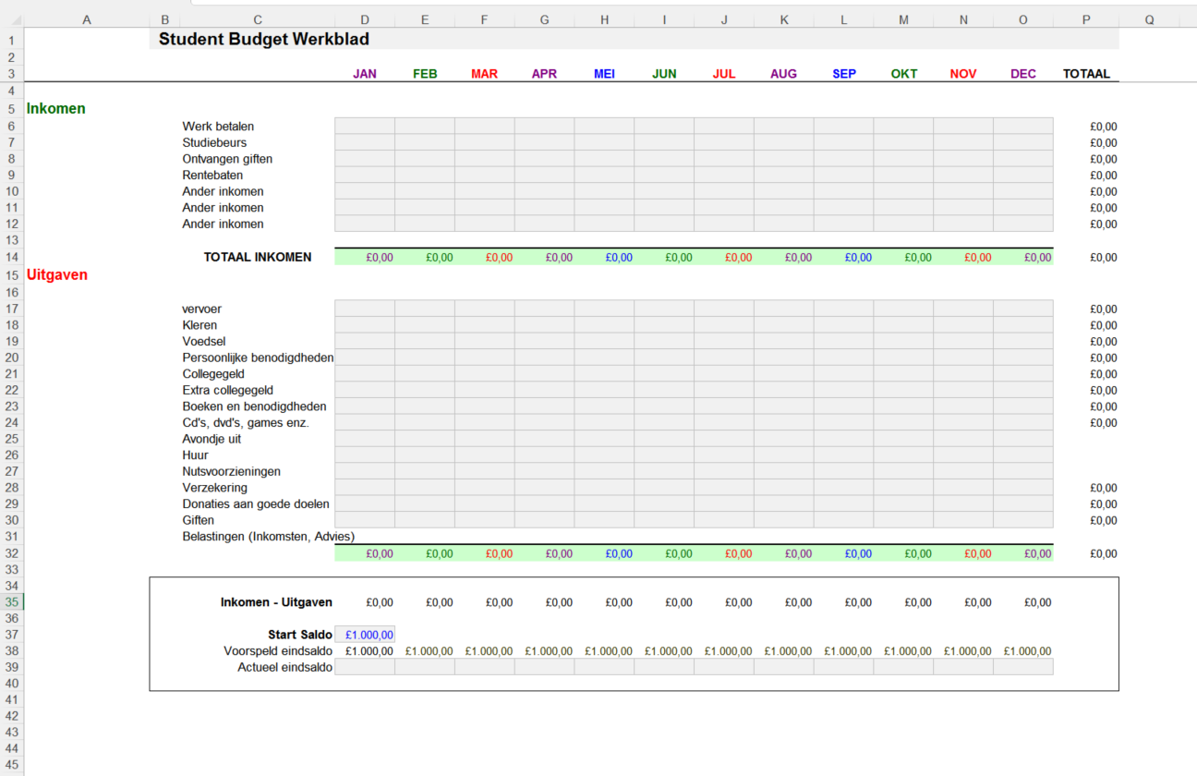Select the Verzekering label
This screenshot has width=1197, height=776.
click(x=214, y=488)
